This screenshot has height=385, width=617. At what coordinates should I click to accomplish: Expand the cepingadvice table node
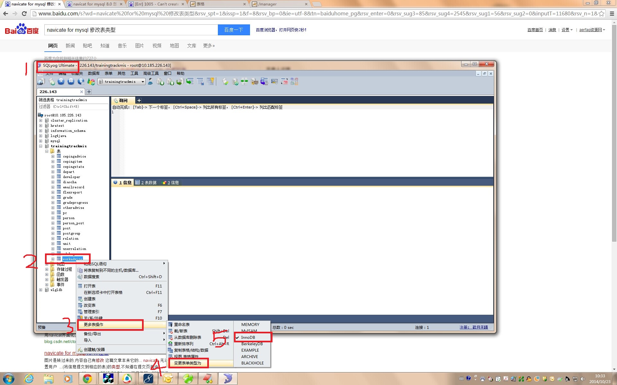[x=53, y=157]
